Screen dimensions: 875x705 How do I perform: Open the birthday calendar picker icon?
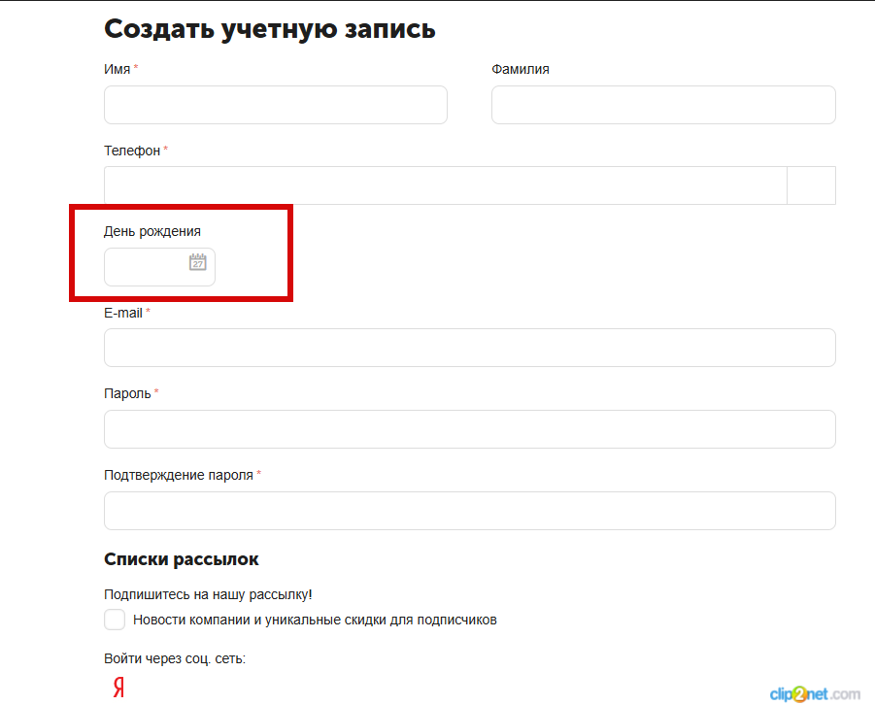[197, 262]
